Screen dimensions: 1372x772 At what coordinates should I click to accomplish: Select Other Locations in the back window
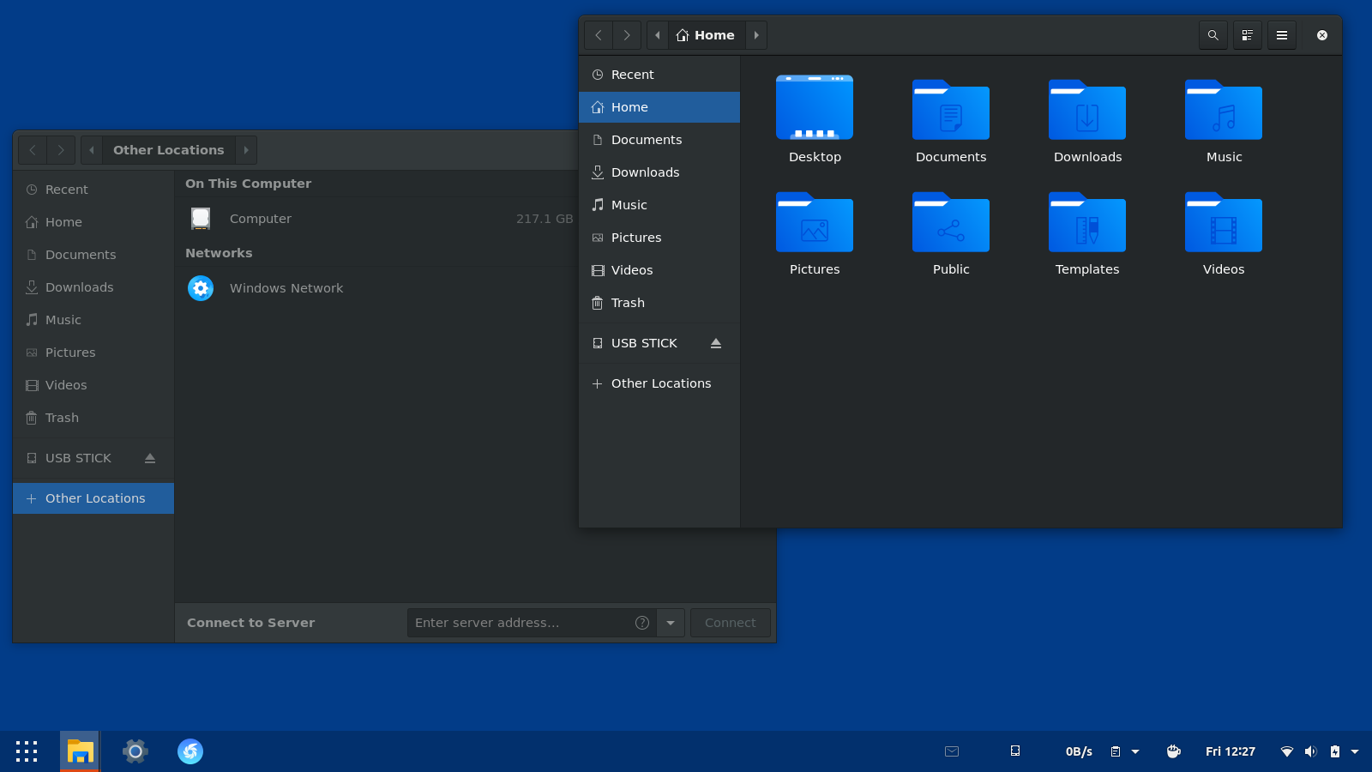coord(93,498)
